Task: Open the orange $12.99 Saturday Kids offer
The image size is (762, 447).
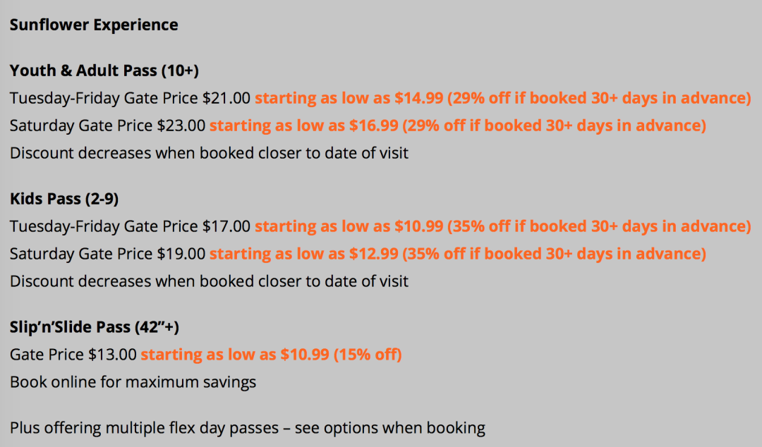Action: [x=304, y=254]
